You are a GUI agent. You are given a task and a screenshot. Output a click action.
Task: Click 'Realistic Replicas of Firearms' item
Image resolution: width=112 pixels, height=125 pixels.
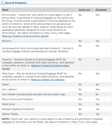point(18,109)
